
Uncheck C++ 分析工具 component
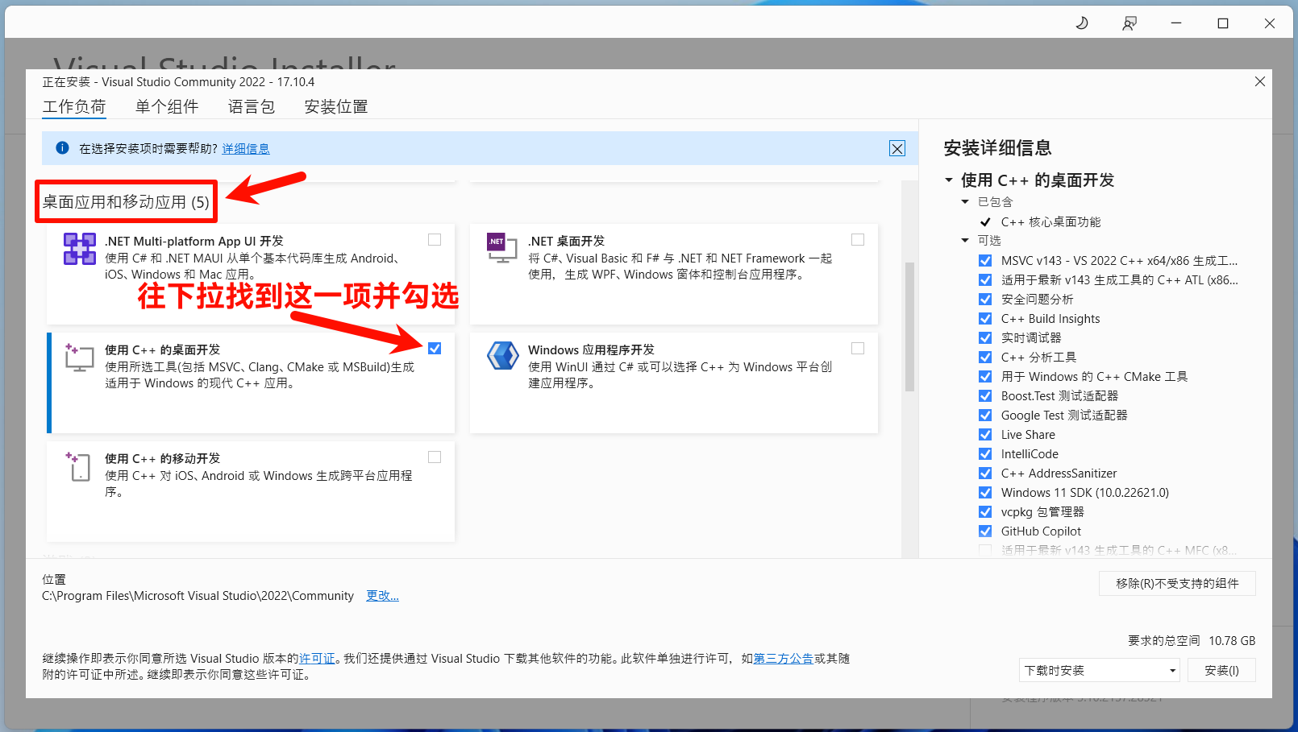tap(985, 357)
